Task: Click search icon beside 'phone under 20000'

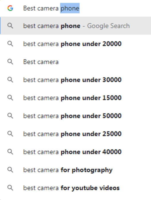Action: coord(10,44)
